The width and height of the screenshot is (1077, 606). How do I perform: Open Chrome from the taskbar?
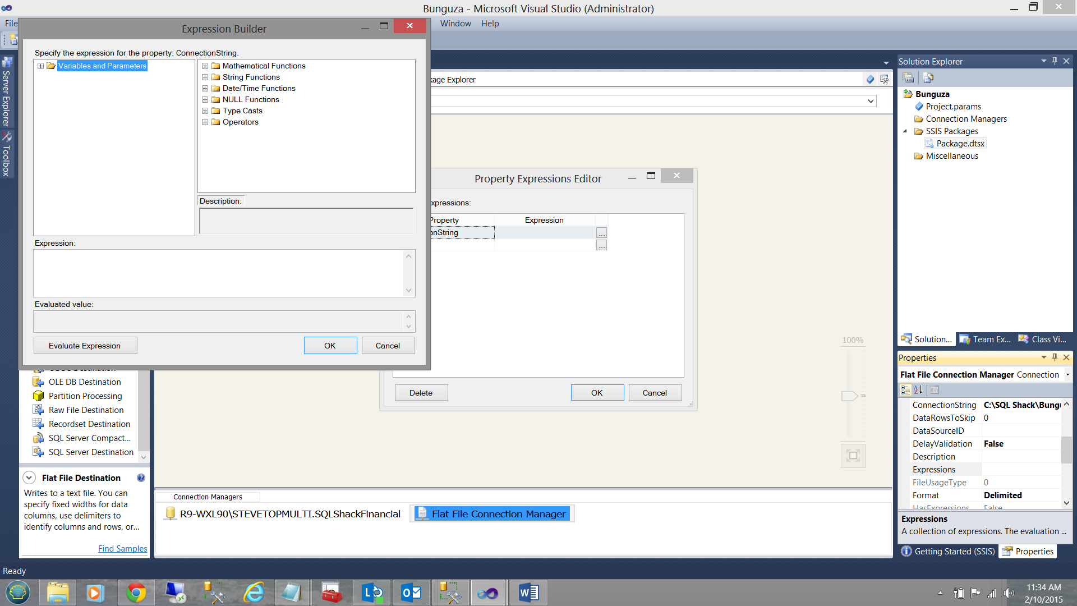pos(136,593)
